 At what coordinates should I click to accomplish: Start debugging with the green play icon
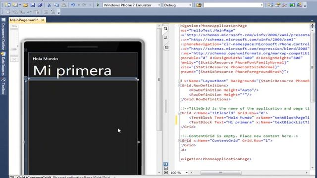click(x=98, y=5)
